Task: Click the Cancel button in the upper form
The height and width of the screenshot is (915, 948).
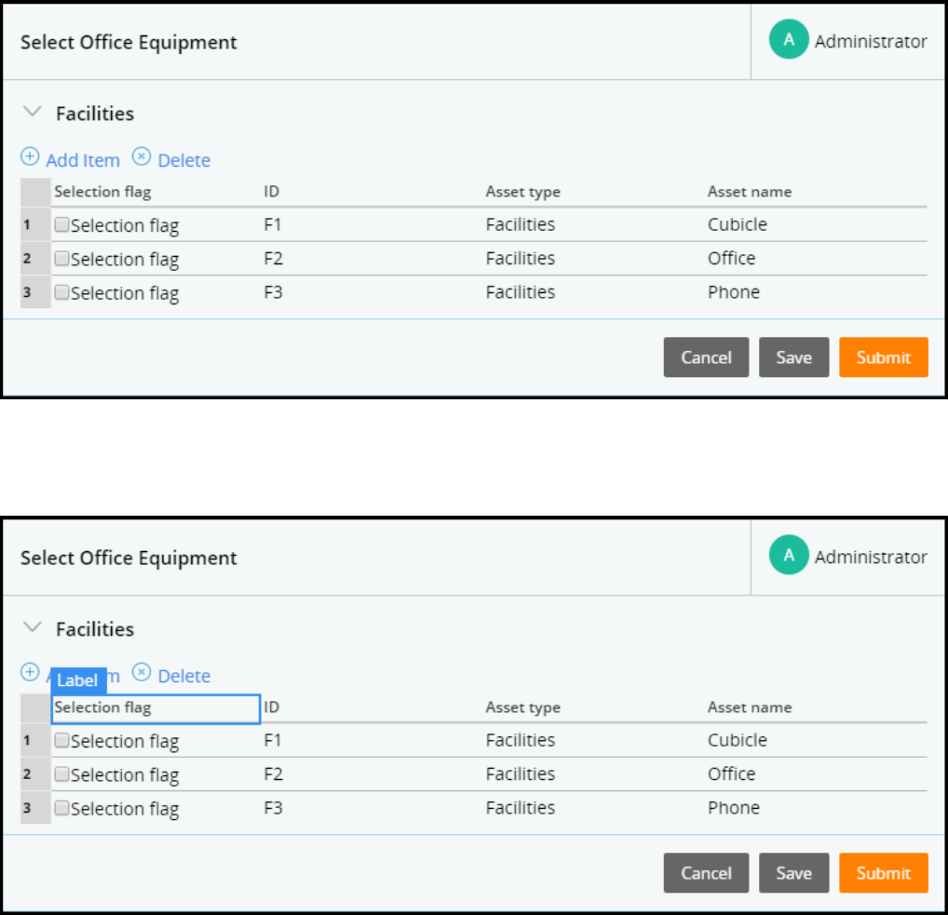Action: tap(706, 357)
